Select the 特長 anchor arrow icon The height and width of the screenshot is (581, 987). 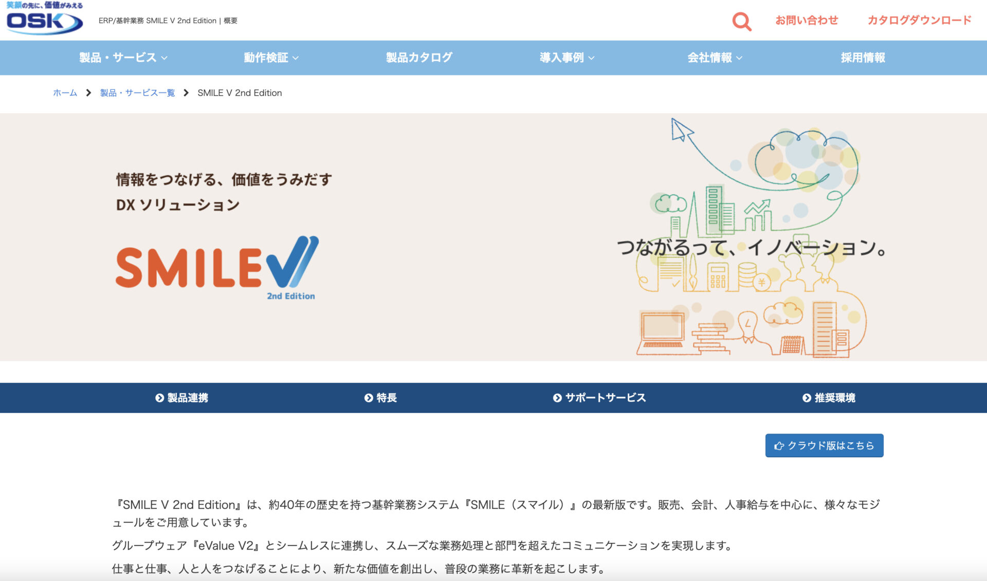point(368,398)
